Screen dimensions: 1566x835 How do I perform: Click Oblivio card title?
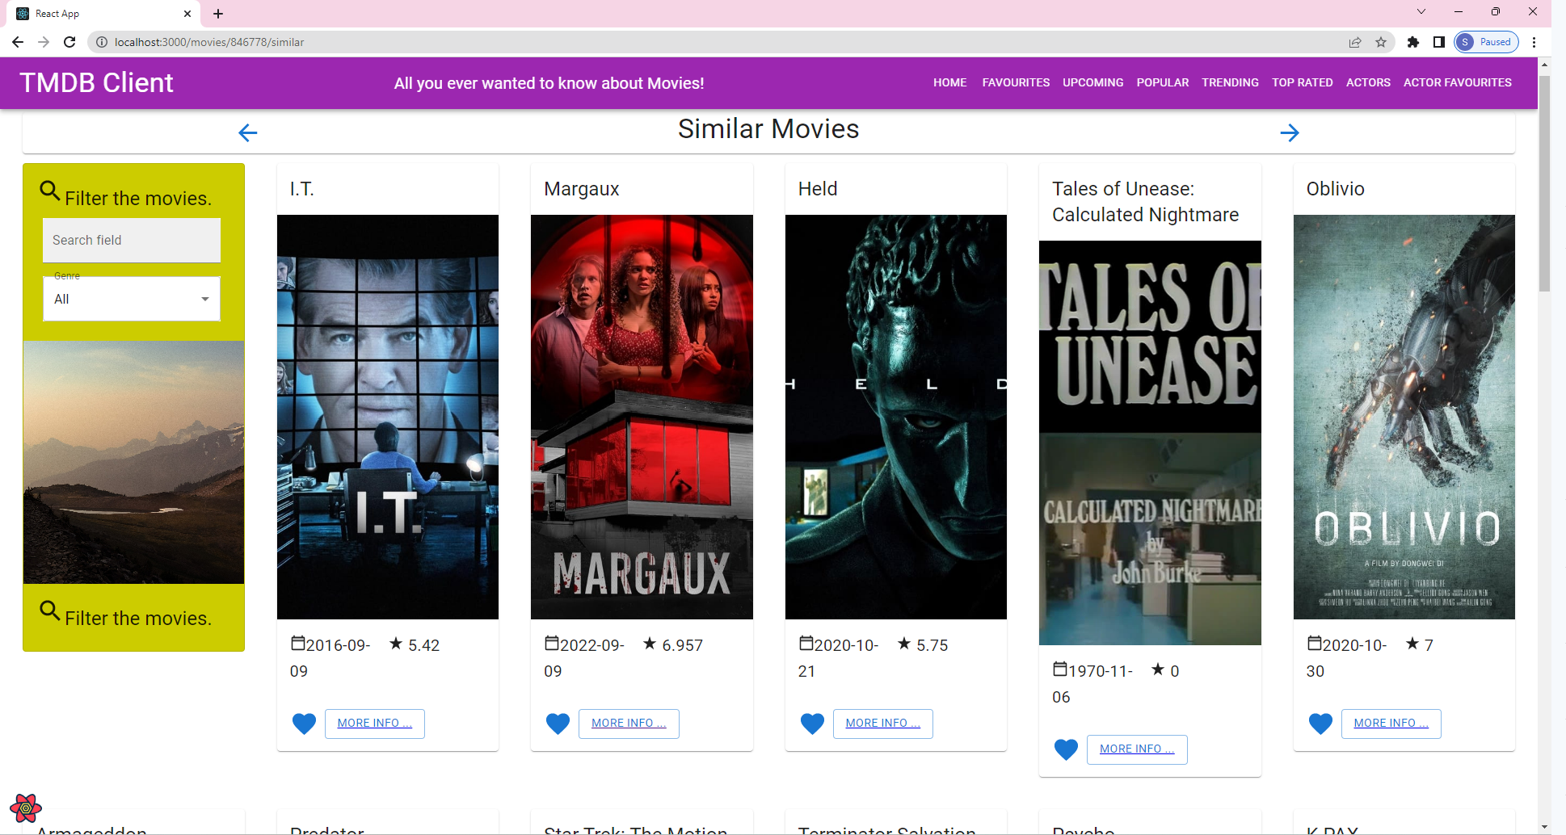(x=1336, y=189)
